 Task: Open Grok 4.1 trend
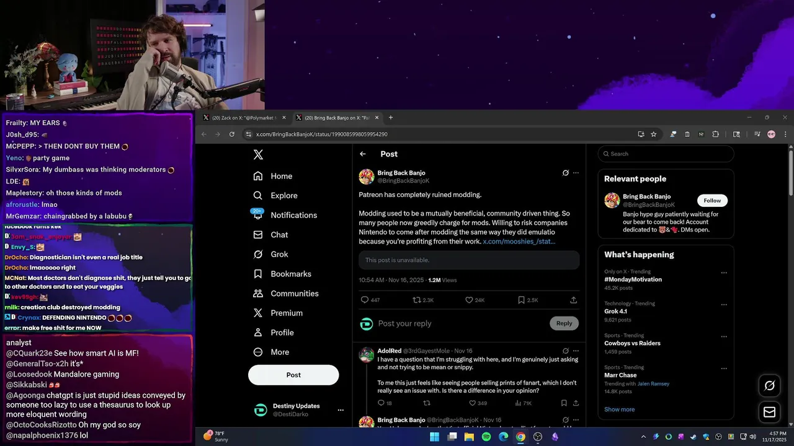[615, 312]
